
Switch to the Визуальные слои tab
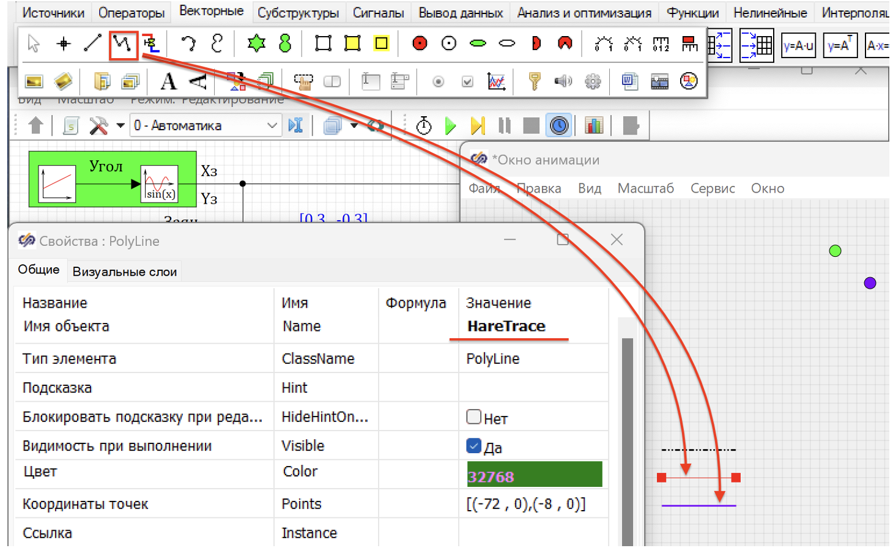click(x=125, y=272)
